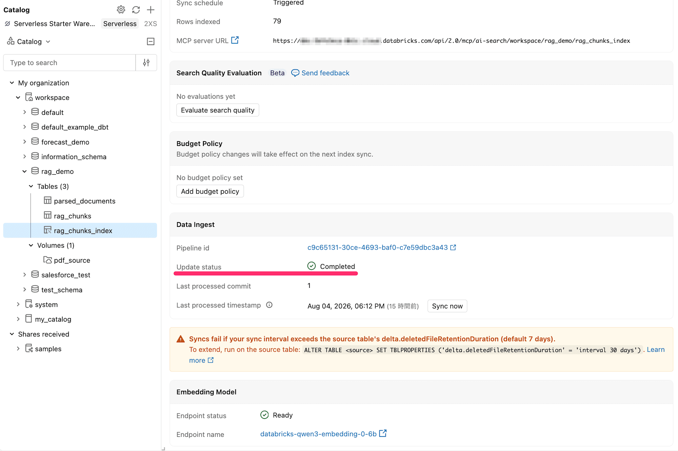The width and height of the screenshot is (678, 451).
Task: Click Evaluate search quality button
Action: pyautogui.click(x=218, y=110)
